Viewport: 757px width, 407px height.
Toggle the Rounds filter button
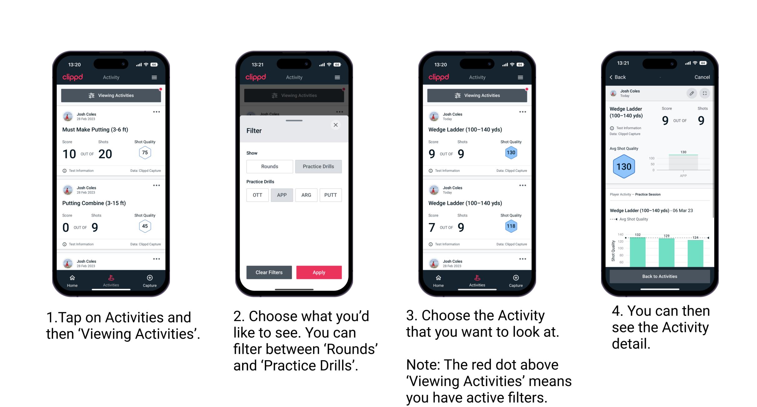pos(270,166)
